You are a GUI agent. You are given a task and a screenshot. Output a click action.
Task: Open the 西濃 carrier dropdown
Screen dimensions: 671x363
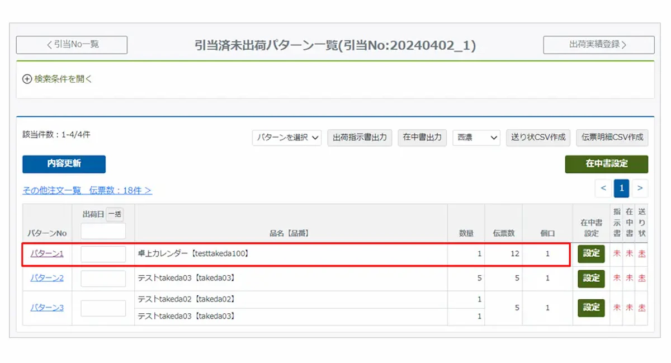[x=476, y=138]
